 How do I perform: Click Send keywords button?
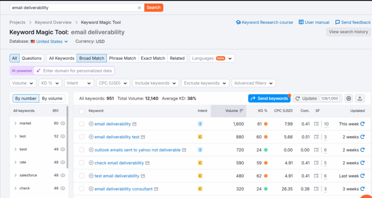[269, 99]
